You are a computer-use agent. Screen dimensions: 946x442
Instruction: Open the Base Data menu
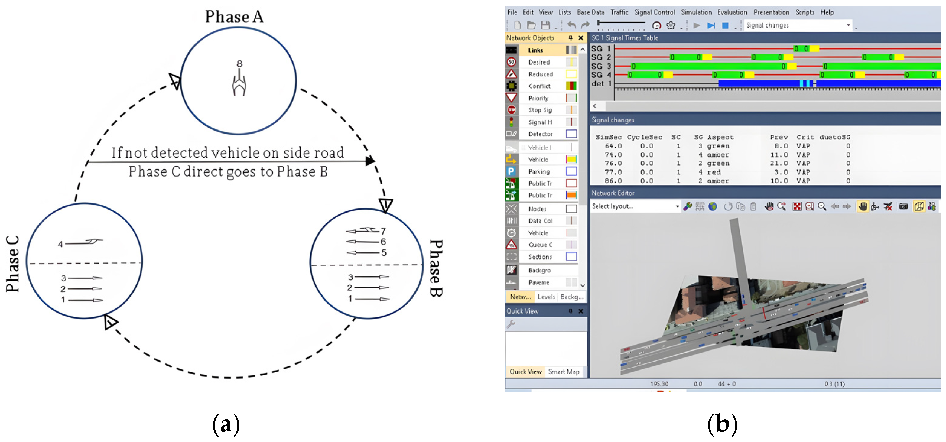point(590,12)
